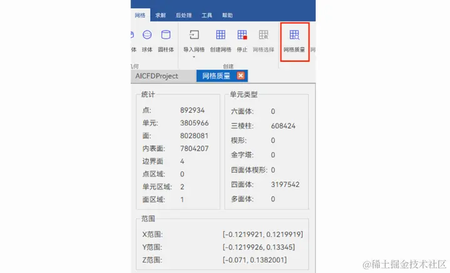Click the 四面体楔形 label
450x273 pixels.
click(x=249, y=170)
